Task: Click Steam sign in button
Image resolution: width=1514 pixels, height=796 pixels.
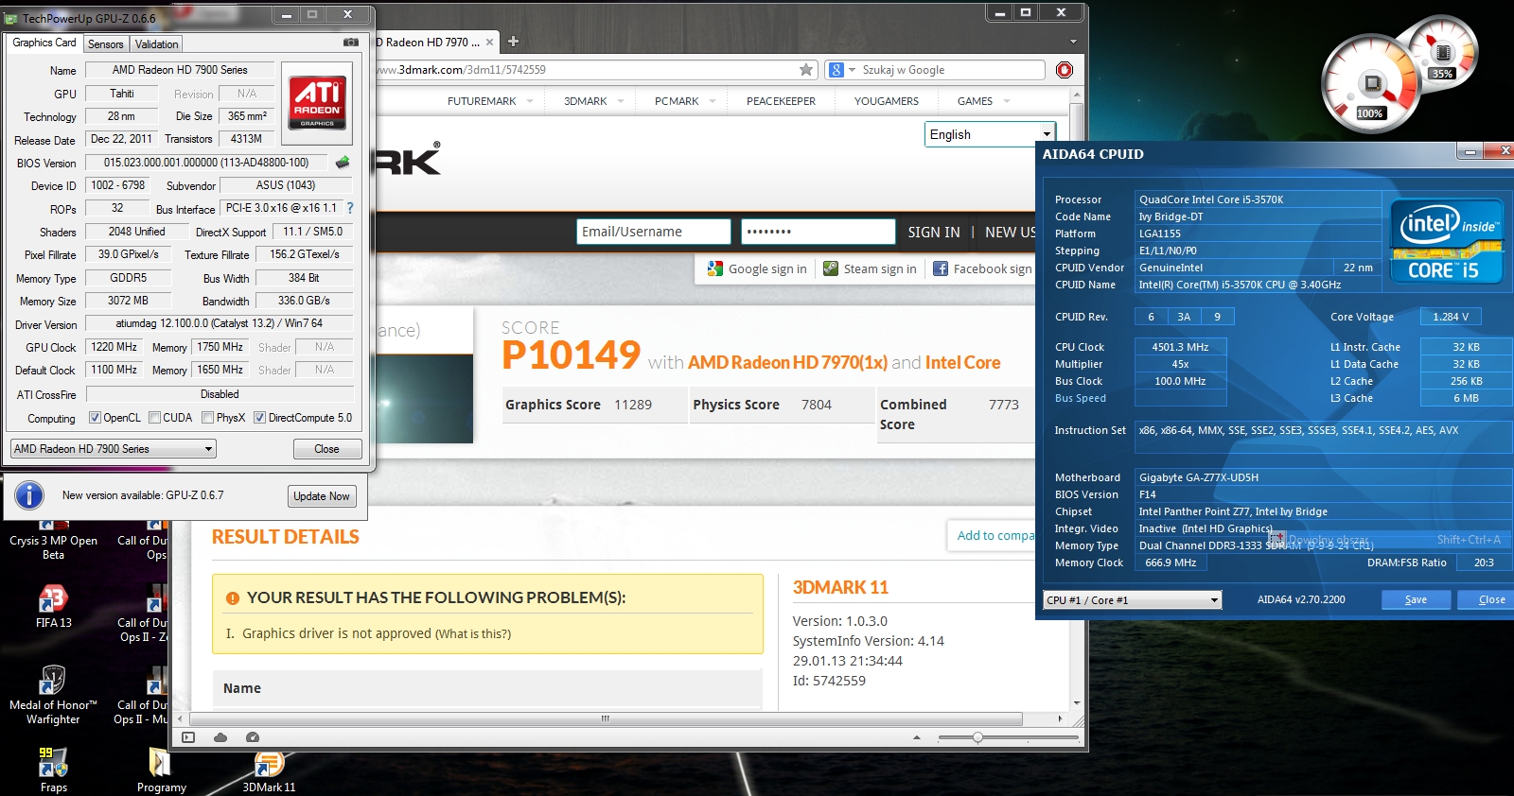Action: (x=870, y=268)
